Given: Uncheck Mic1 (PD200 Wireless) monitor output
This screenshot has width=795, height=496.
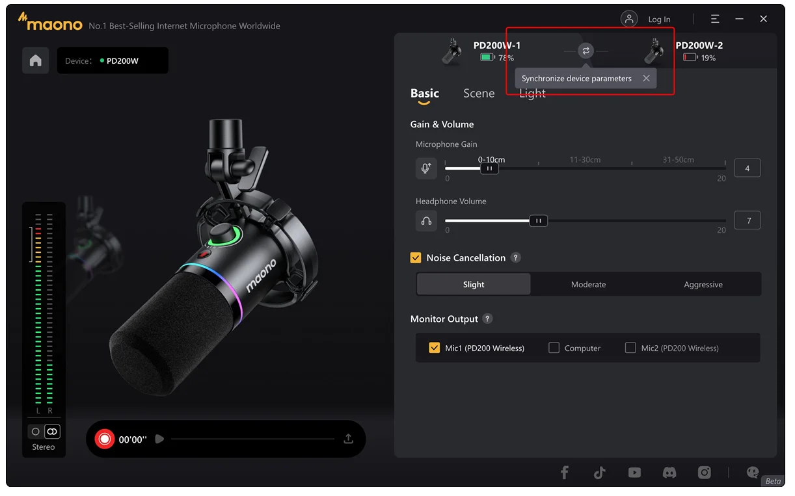Looking at the screenshot, I should click(435, 348).
